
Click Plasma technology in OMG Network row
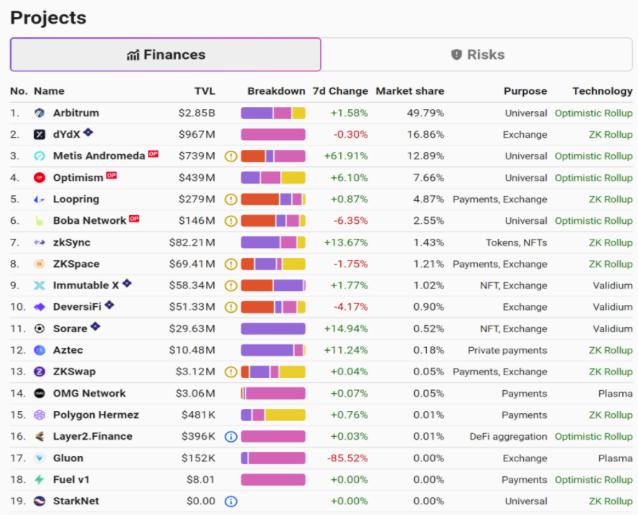615,393
